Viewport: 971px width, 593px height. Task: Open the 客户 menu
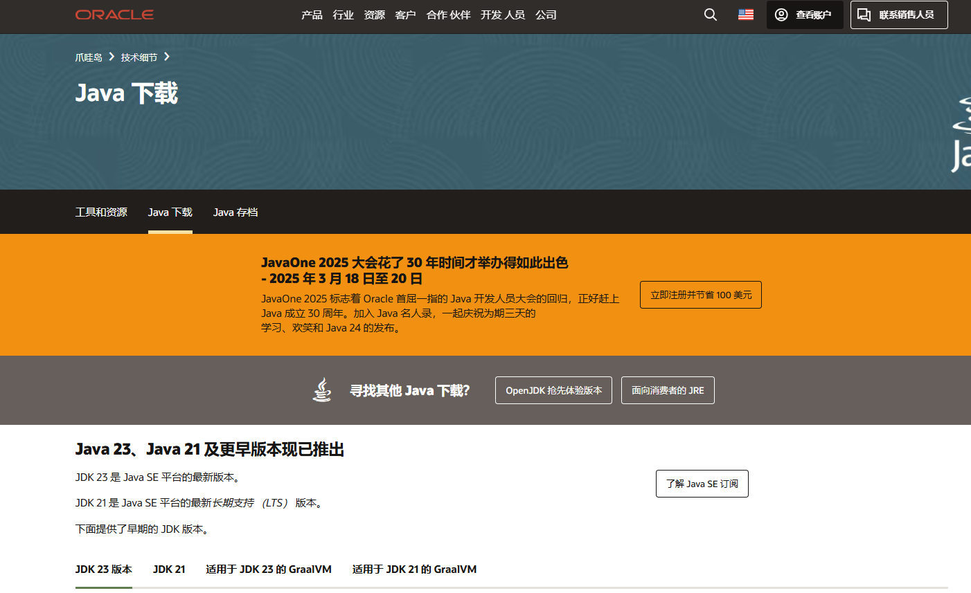[405, 15]
